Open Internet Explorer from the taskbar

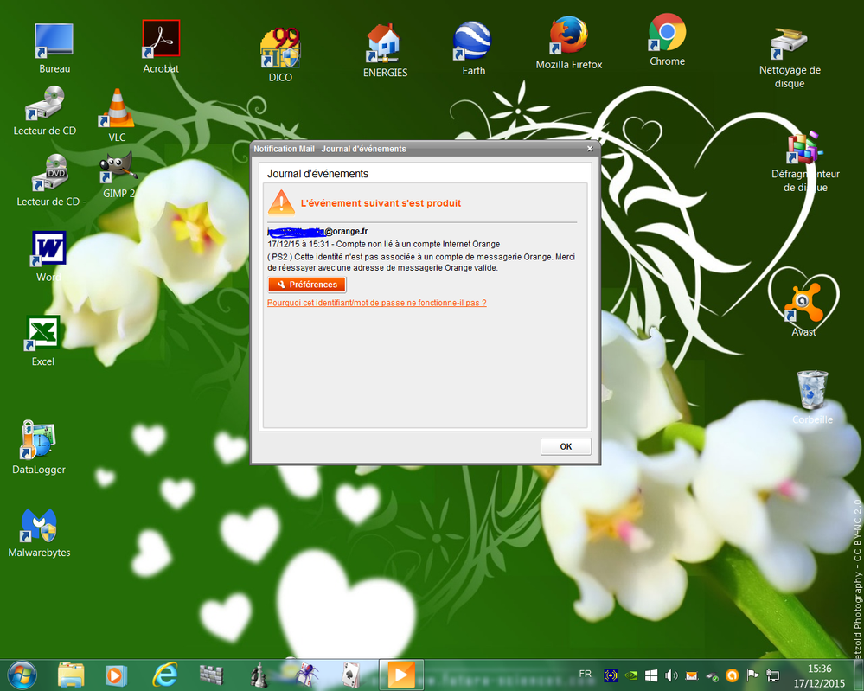[164, 674]
